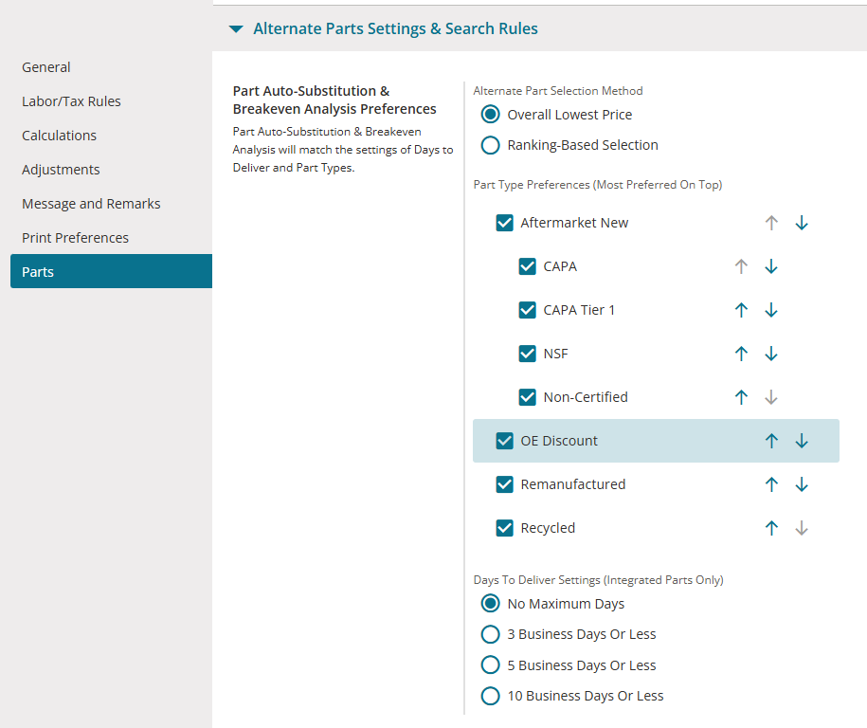Uncheck the Recycled part type
The image size is (867, 728).
point(505,528)
